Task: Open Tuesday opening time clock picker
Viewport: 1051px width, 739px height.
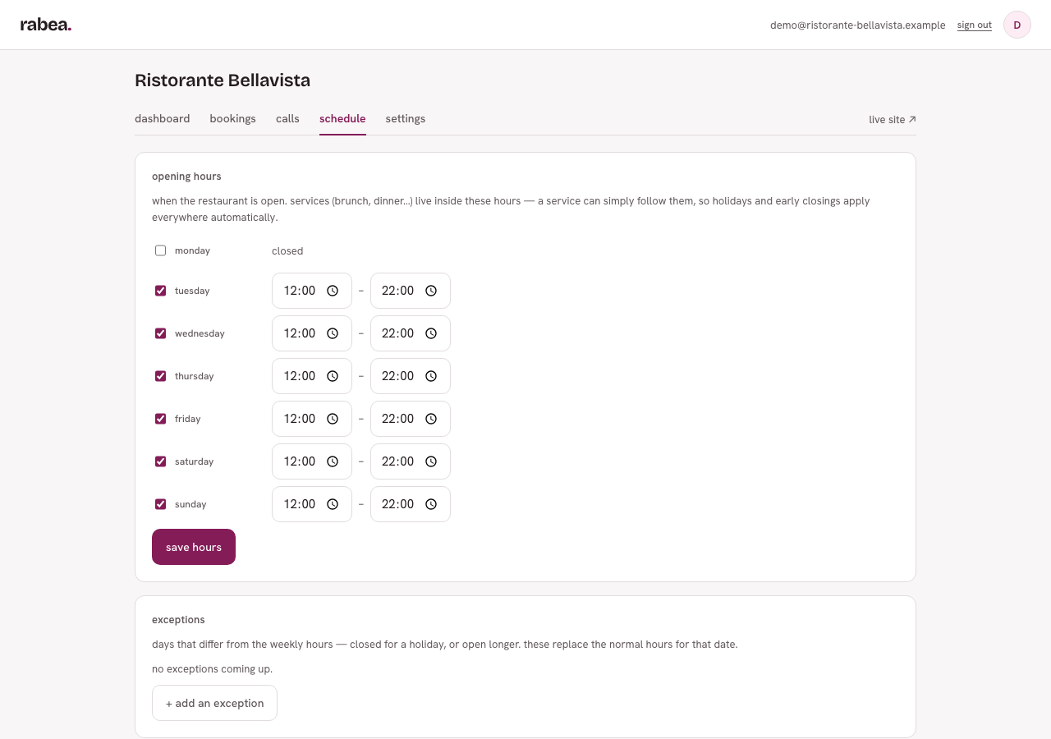Action: (x=333, y=291)
